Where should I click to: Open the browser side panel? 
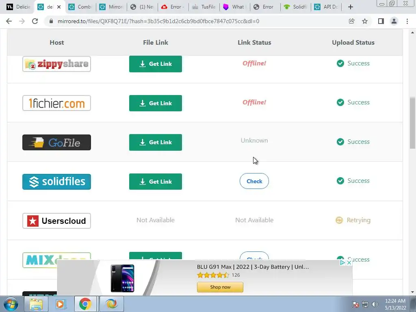(x=381, y=21)
